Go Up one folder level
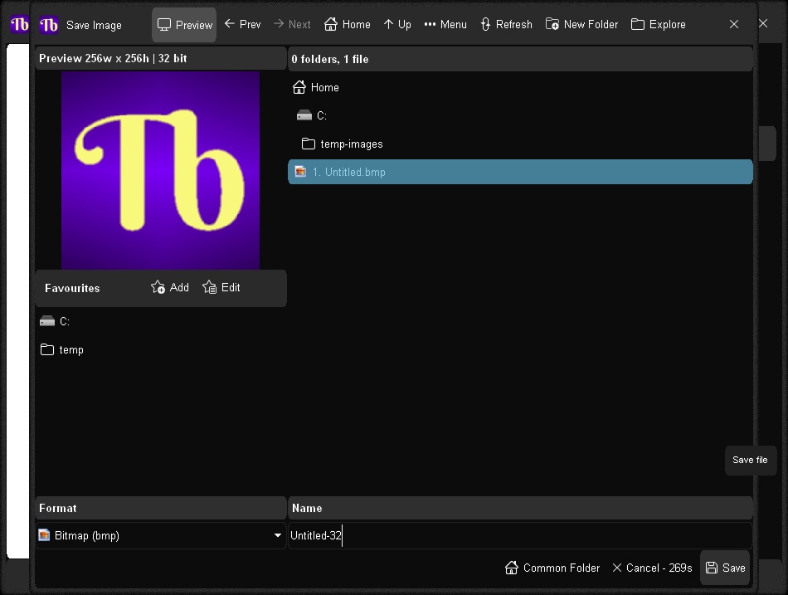Image resolution: width=788 pixels, height=595 pixels. click(397, 24)
